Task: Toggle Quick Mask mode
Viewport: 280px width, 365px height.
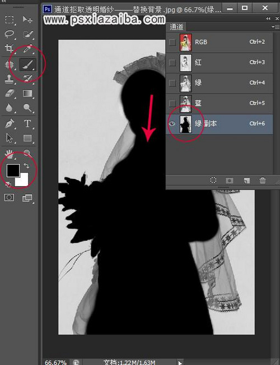Action: [9, 197]
